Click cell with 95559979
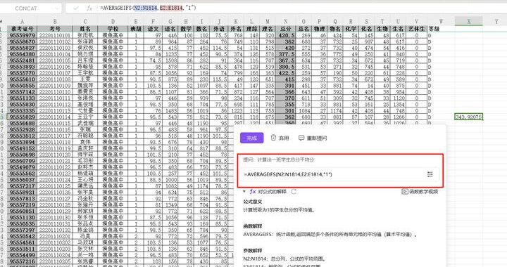 (x=22, y=35)
